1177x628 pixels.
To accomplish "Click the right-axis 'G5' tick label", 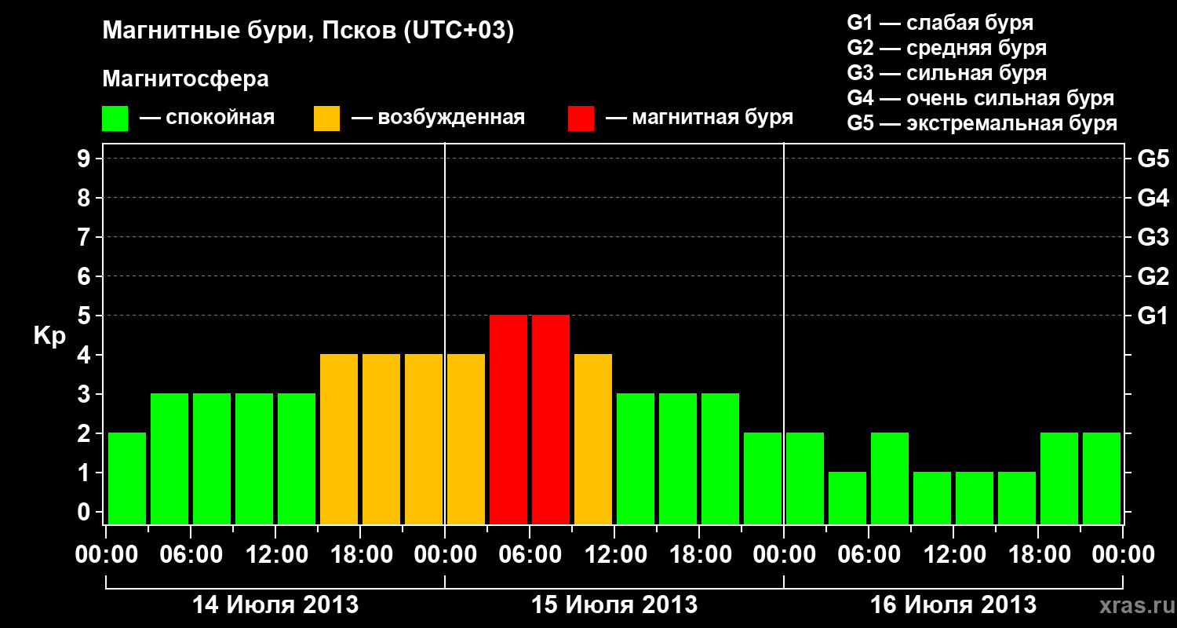I will tap(1153, 159).
